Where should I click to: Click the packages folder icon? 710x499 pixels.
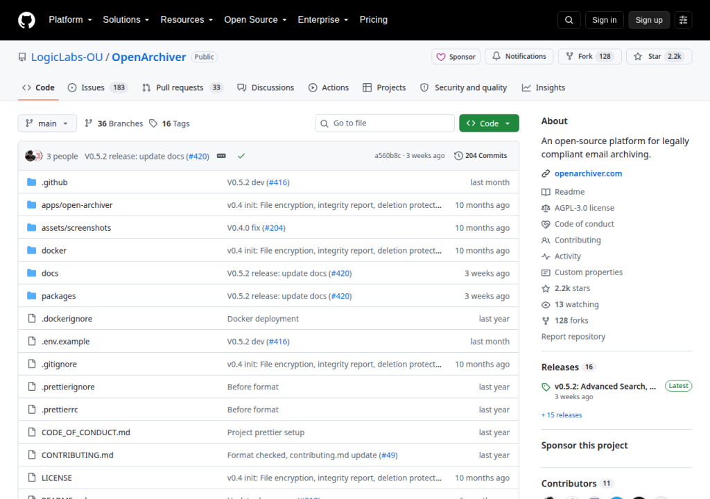point(31,296)
